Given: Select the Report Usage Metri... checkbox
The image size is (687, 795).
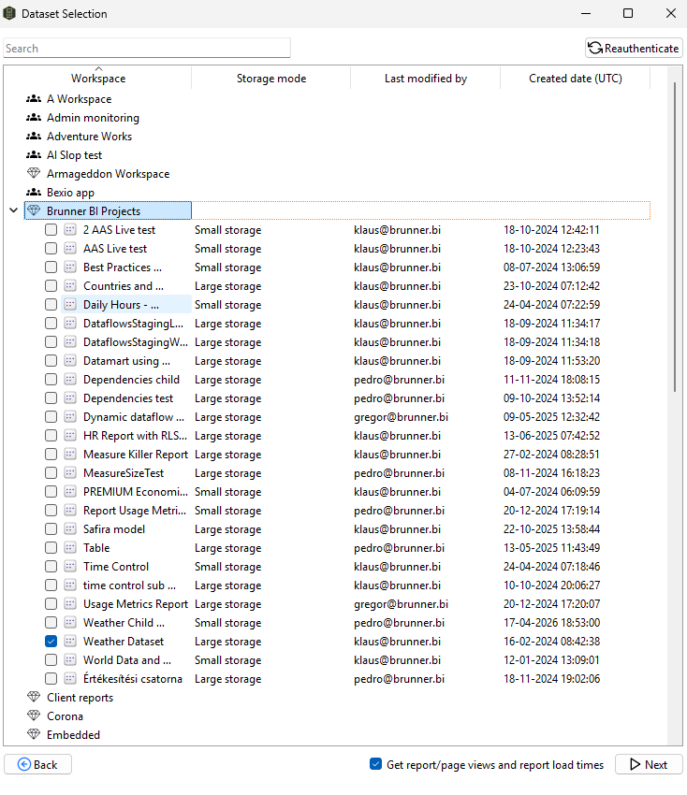Looking at the screenshot, I should pyautogui.click(x=51, y=510).
